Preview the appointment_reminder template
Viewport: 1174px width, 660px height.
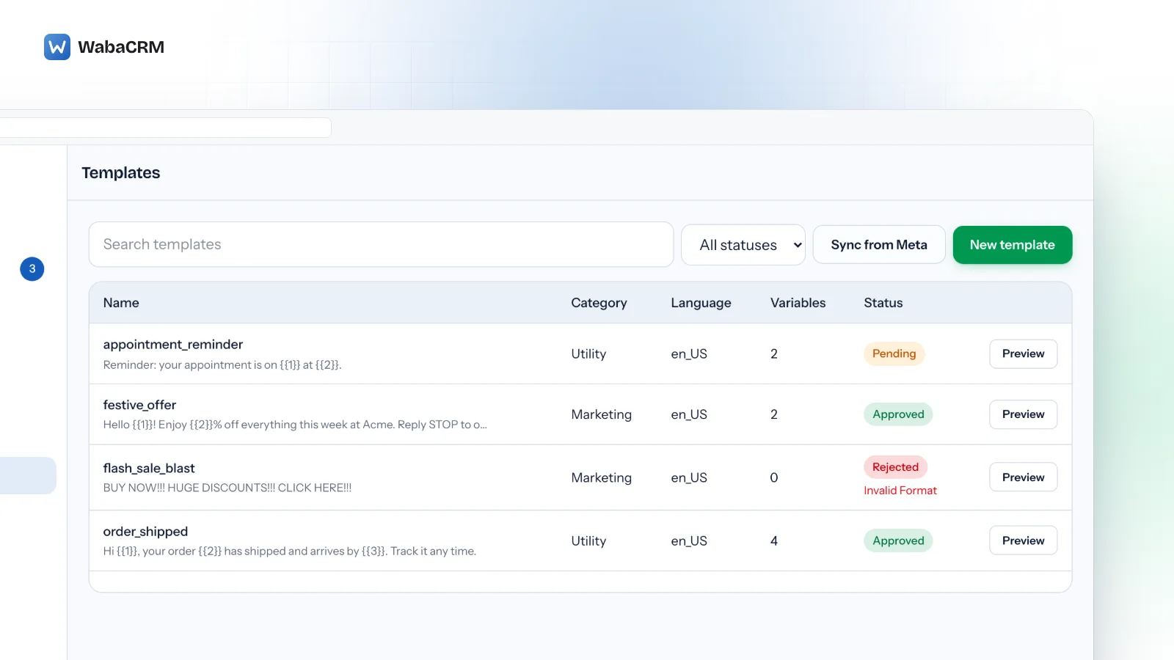(1023, 353)
